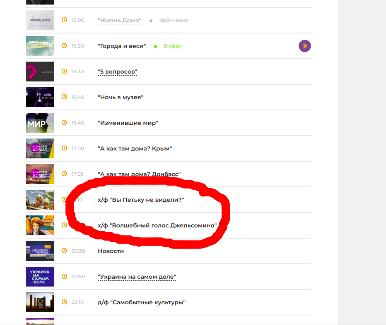Screen dimensions: 386x325
Task: Click clock icon next to 20:30
Action: [64, 251]
